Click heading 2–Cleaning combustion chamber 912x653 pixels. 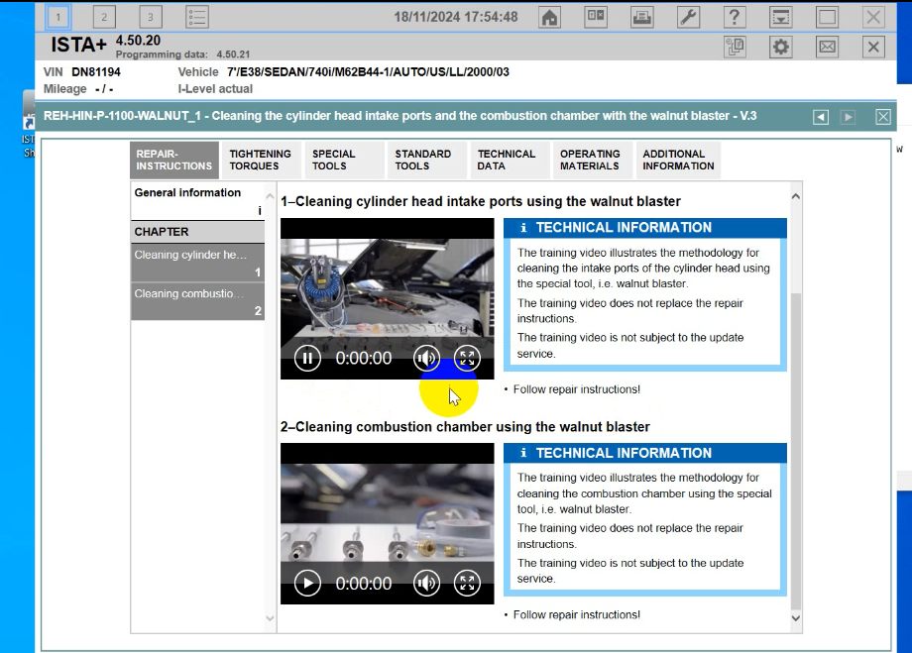click(465, 427)
